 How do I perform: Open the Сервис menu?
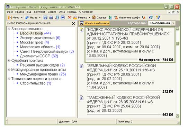tap(52, 12)
